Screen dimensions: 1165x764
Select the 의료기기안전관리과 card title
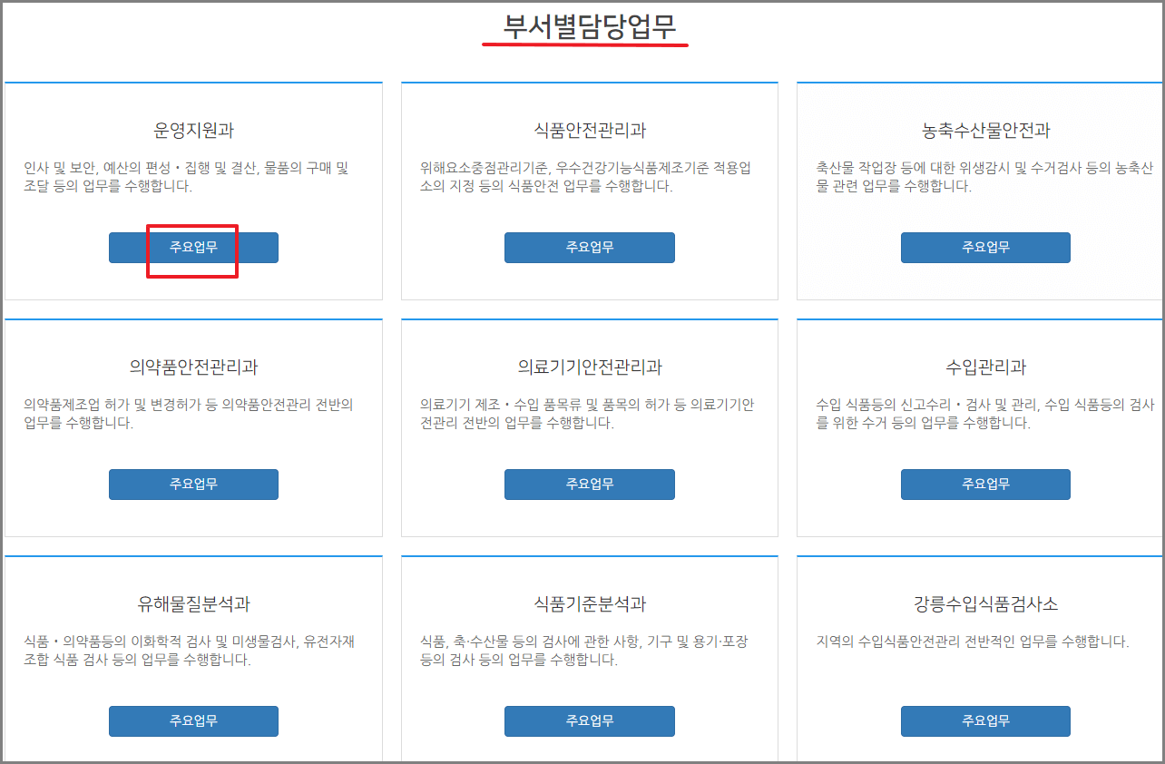coord(590,367)
